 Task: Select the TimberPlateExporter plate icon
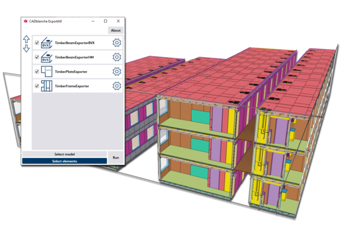tap(47, 71)
